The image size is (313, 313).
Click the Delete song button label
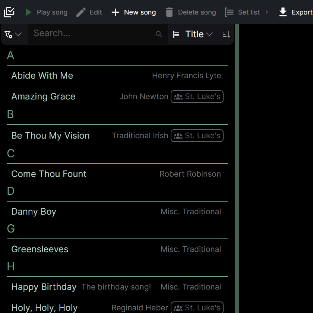click(x=197, y=12)
